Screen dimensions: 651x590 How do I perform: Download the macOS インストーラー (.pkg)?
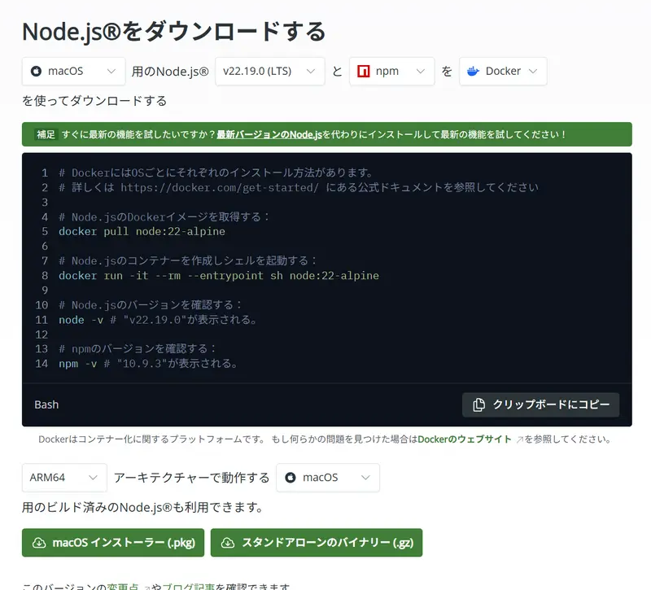click(113, 543)
